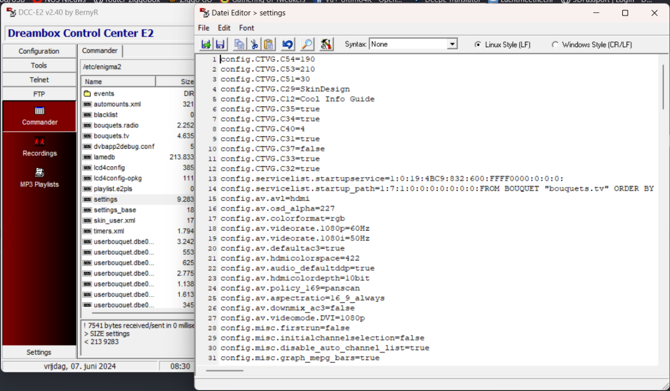Open the Edit menu
The height and width of the screenshot is (391, 670).
(224, 28)
